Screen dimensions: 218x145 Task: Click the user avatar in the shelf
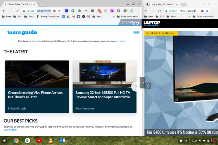click(x=214, y=141)
